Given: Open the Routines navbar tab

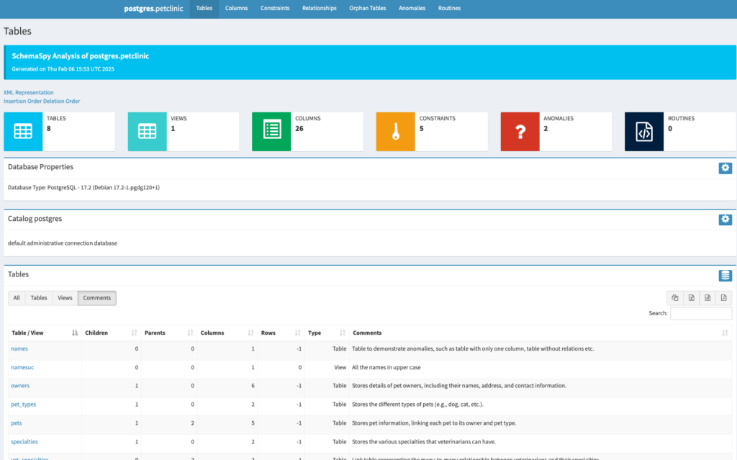Looking at the screenshot, I should pyautogui.click(x=449, y=9).
